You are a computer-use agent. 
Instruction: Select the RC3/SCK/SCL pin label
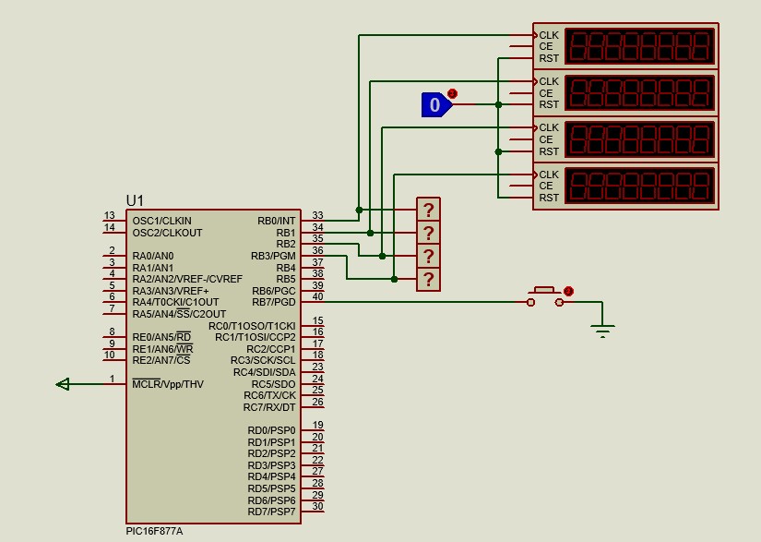point(263,360)
